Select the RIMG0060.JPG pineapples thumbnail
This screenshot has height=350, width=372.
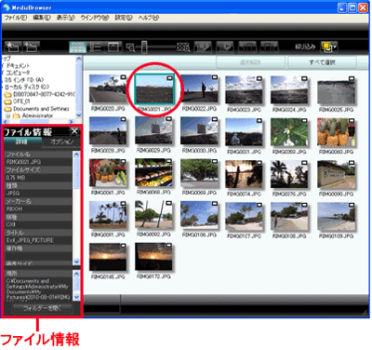[336, 132]
